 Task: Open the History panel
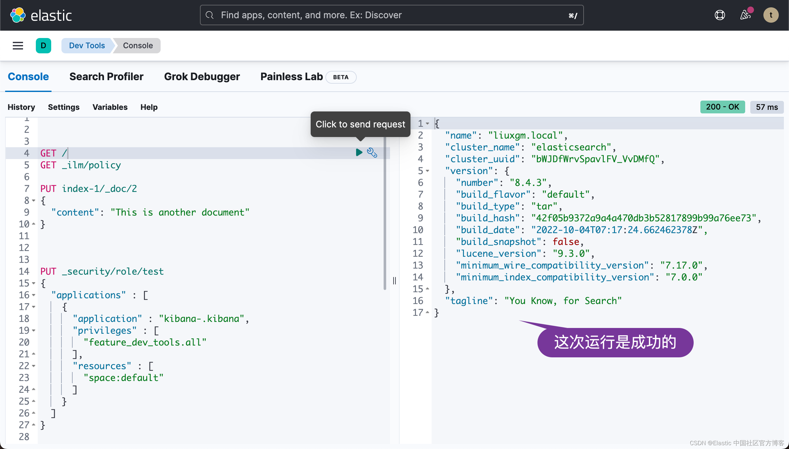pyautogui.click(x=21, y=107)
